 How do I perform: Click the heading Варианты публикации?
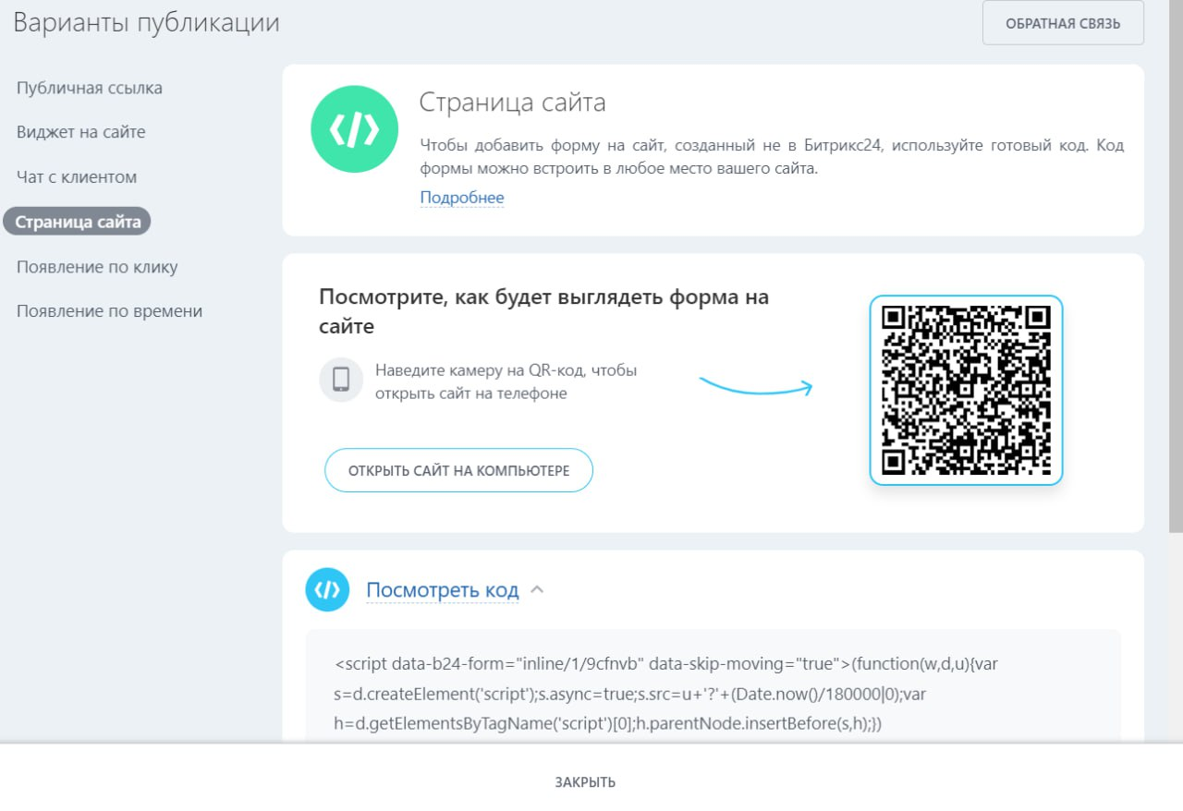click(x=146, y=23)
